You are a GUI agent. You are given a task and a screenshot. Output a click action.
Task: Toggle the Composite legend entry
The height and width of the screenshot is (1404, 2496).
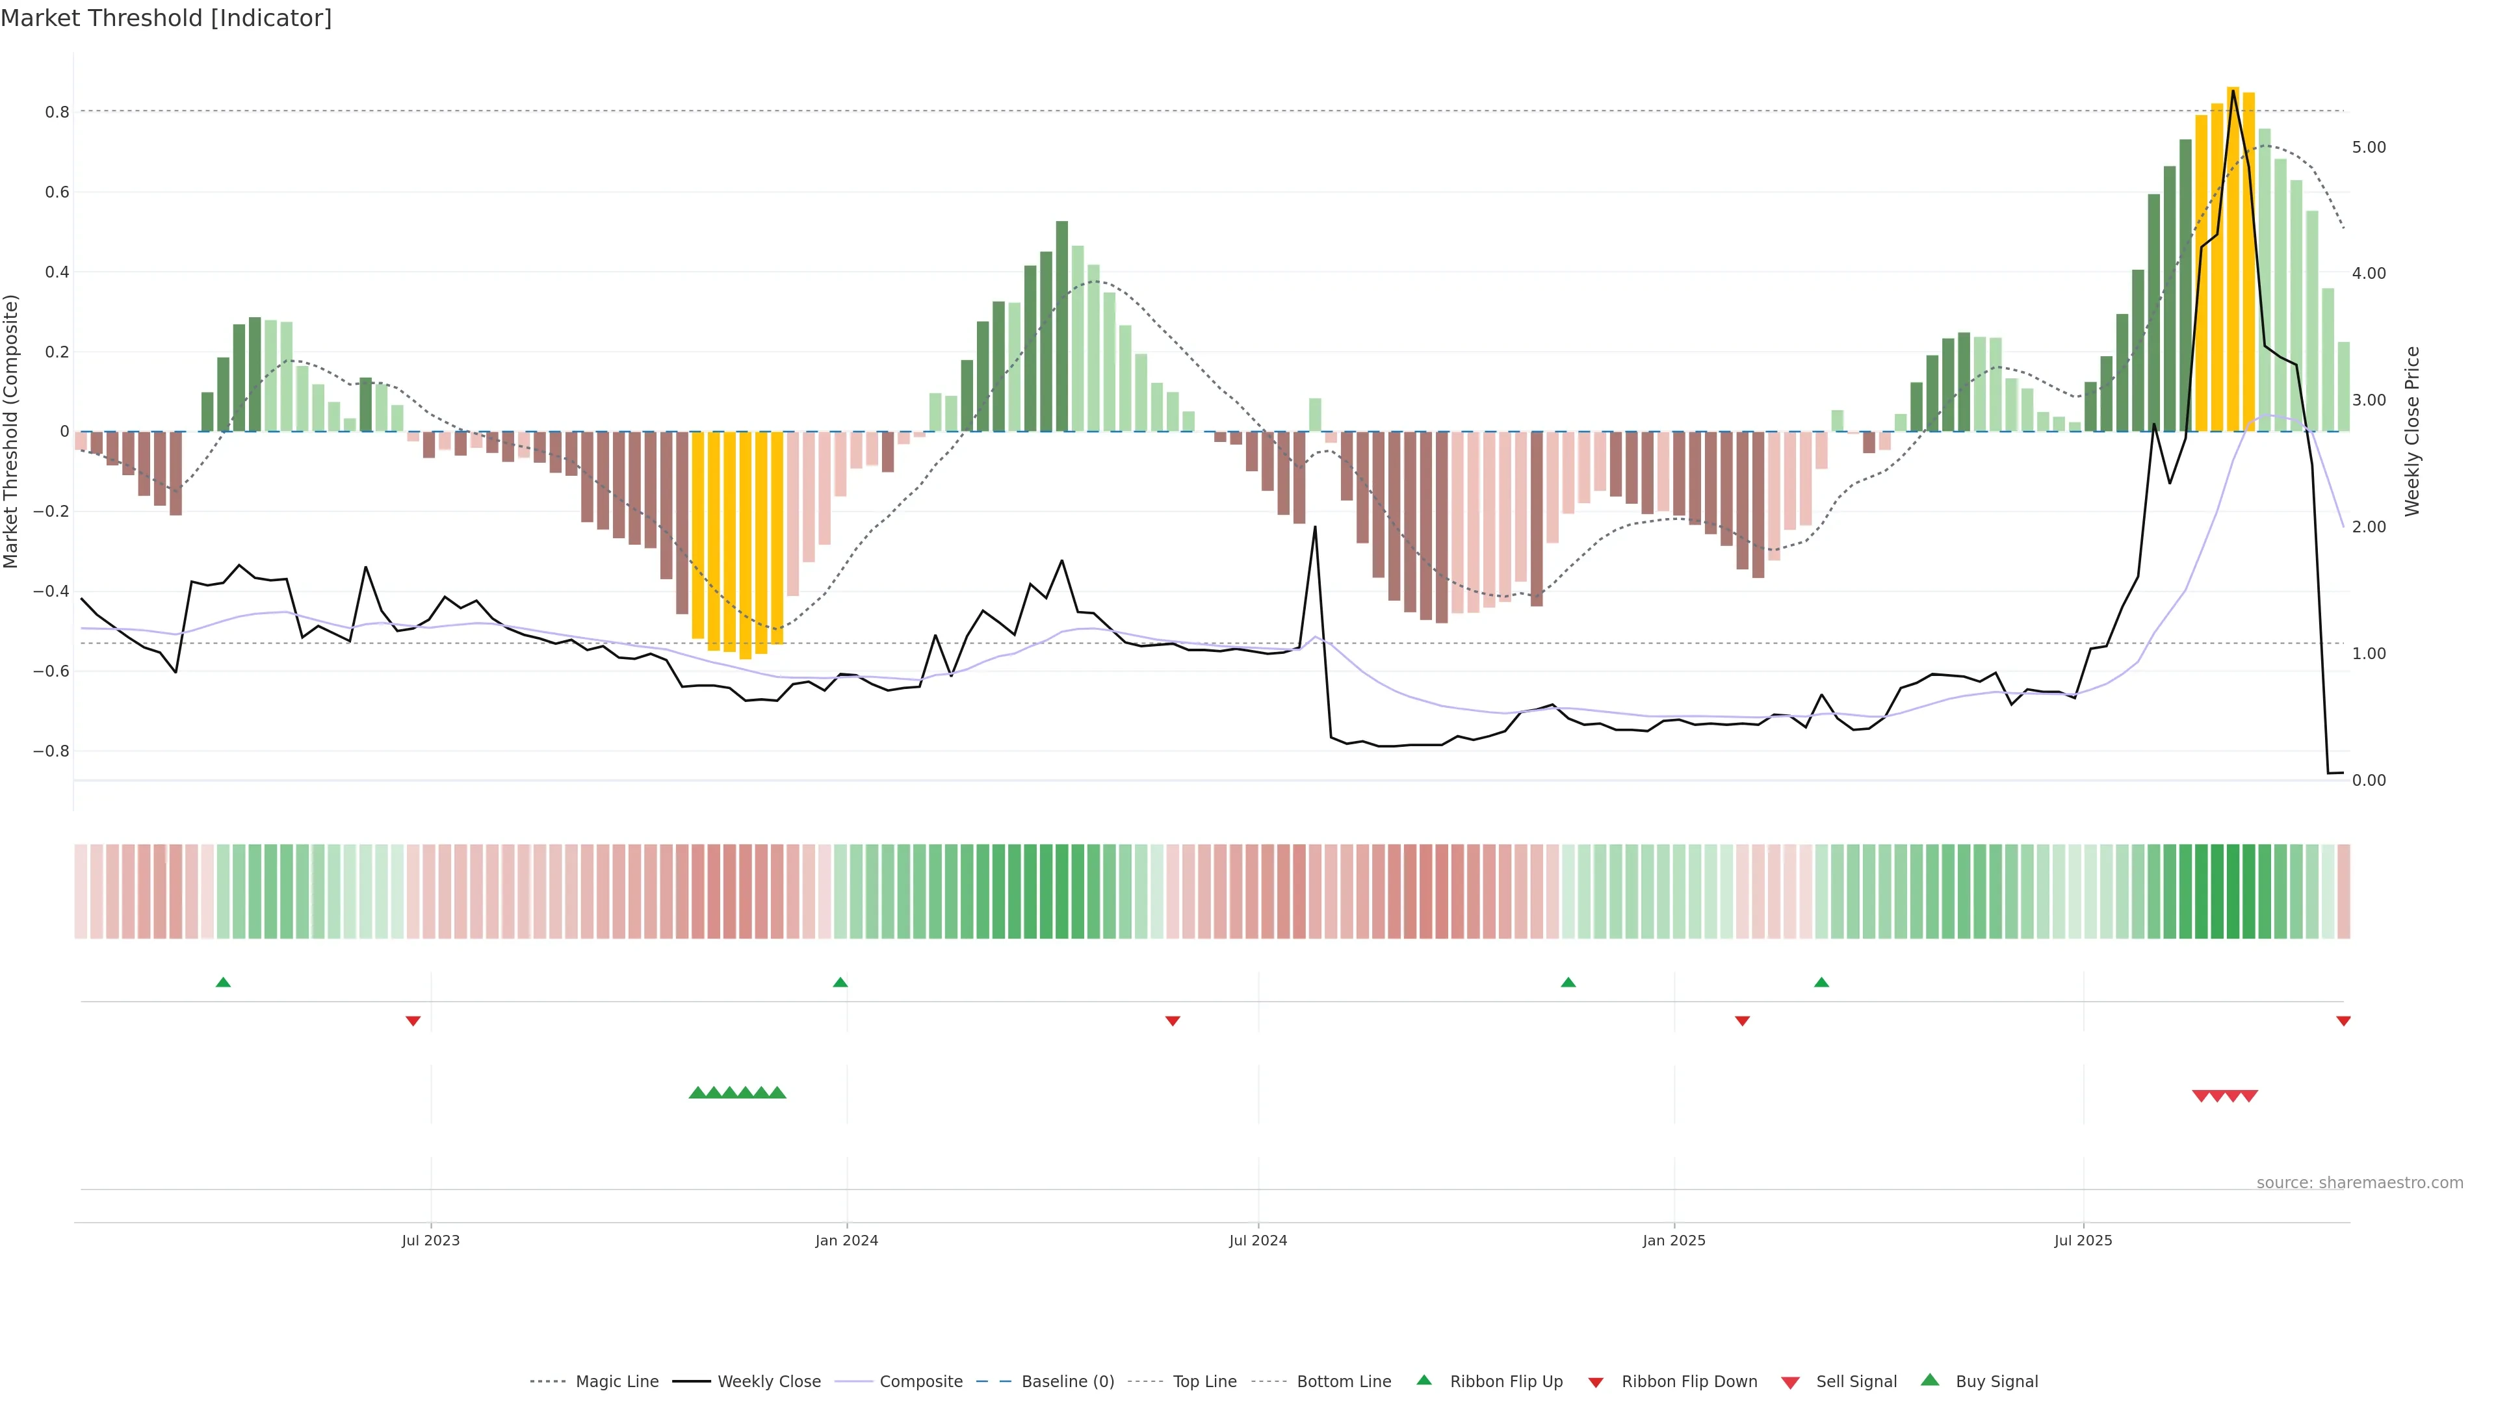pos(920,1382)
